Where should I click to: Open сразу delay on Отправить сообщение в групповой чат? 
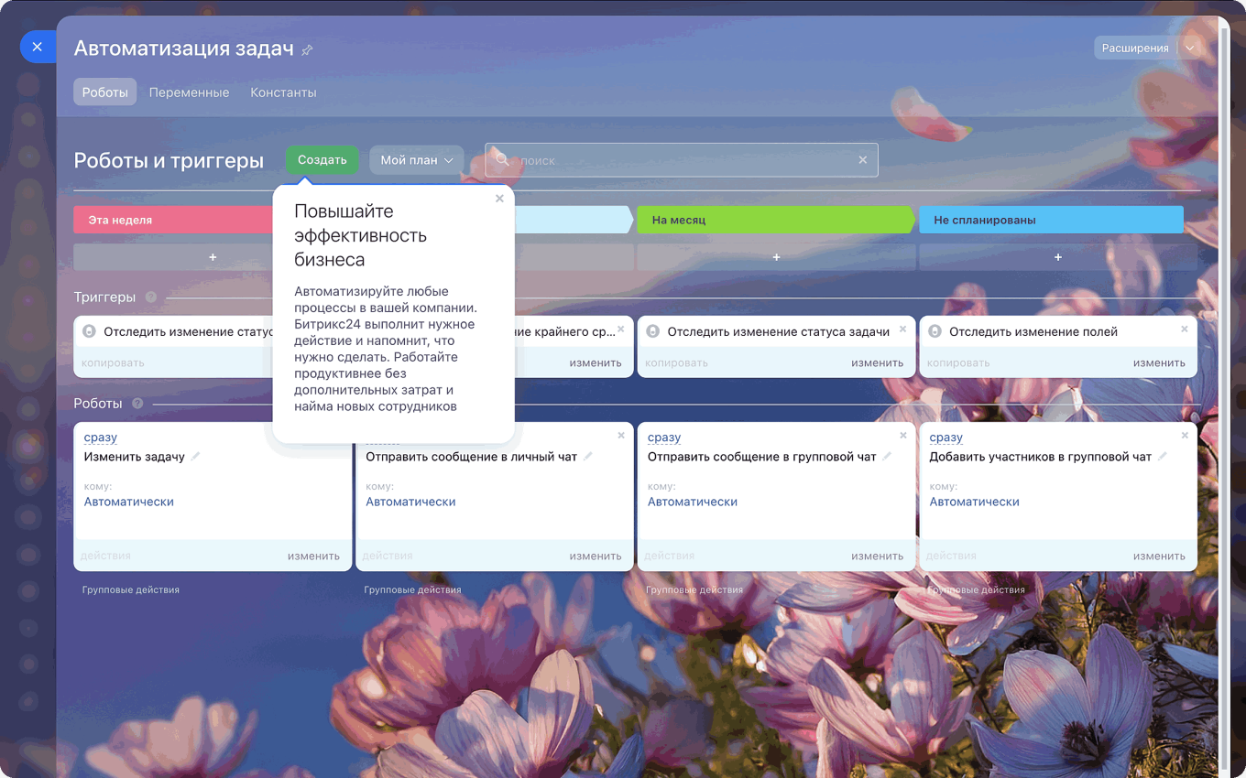664,438
